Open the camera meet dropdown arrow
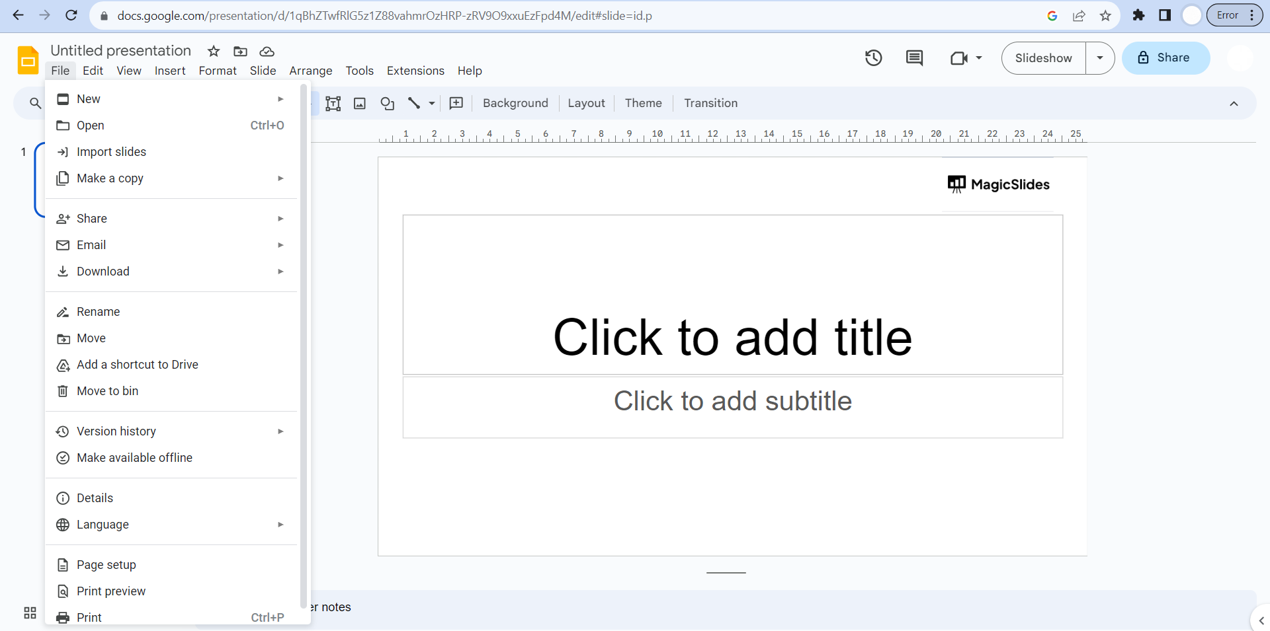The height and width of the screenshot is (631, 1270). point(979,58)
